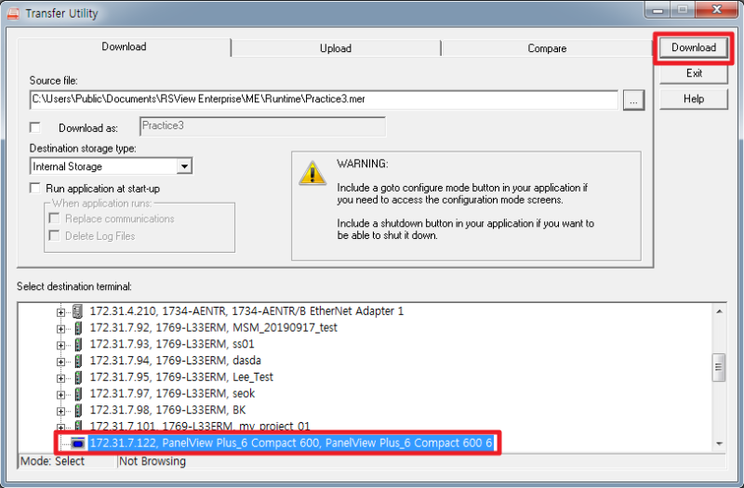Image resolution: width=744 pixels, height=488 pixels.
Task: Click the controller icon next to ss01
Action: [x=78, y=344]
